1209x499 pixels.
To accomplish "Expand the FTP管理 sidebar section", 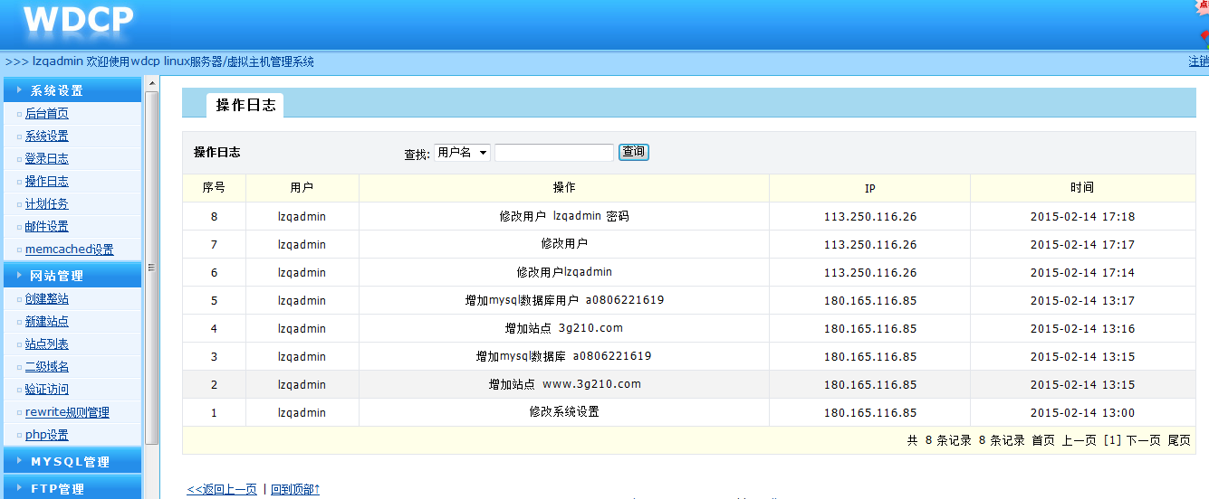I will 56,489.
